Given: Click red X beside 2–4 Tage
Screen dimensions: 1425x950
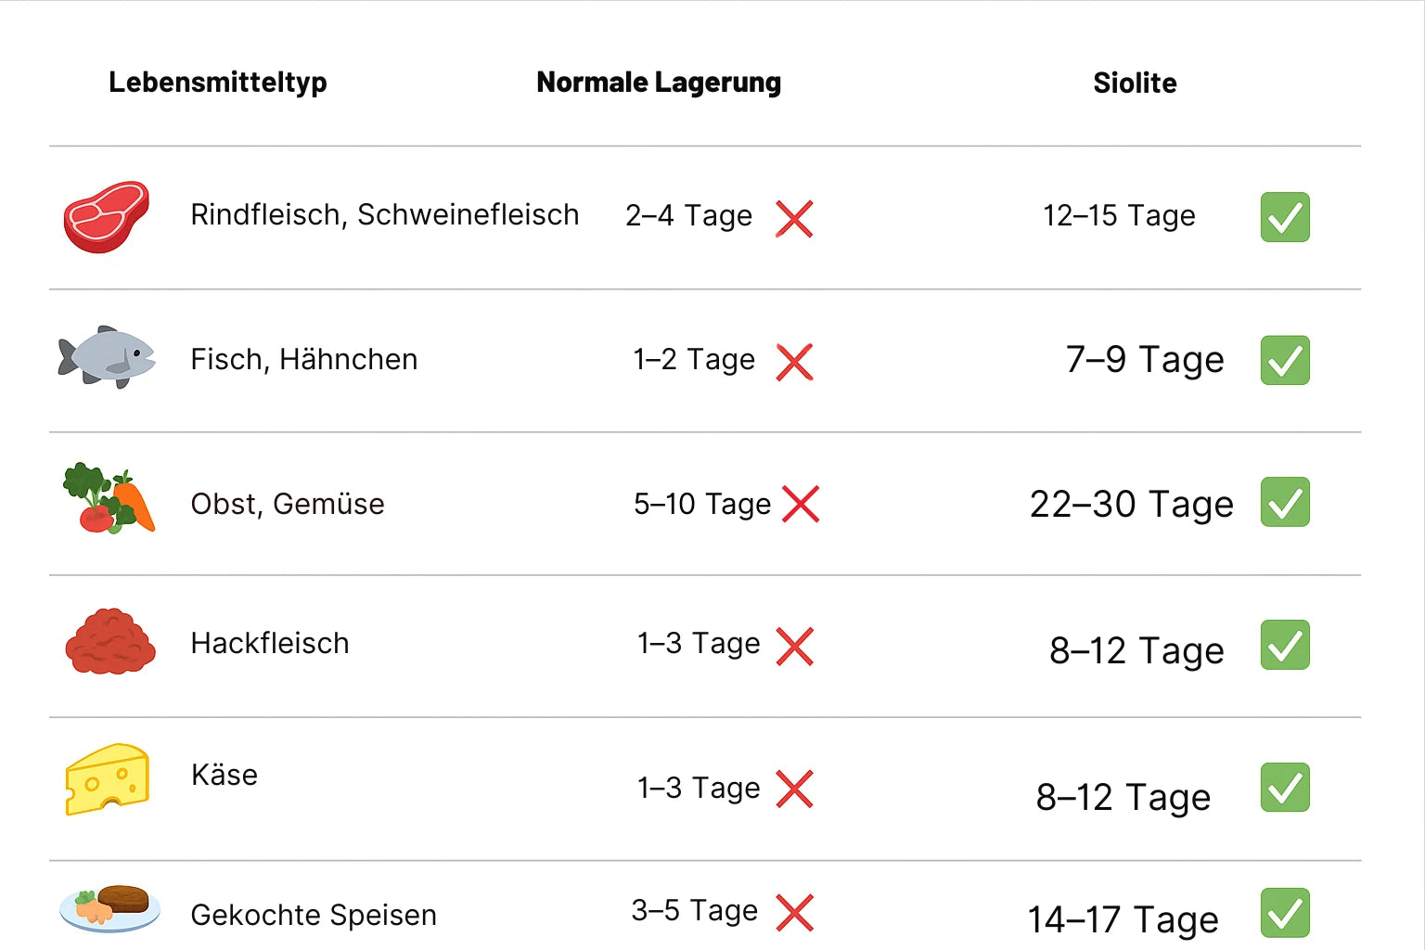Looking at the screenshot, I should click(794, 219).
